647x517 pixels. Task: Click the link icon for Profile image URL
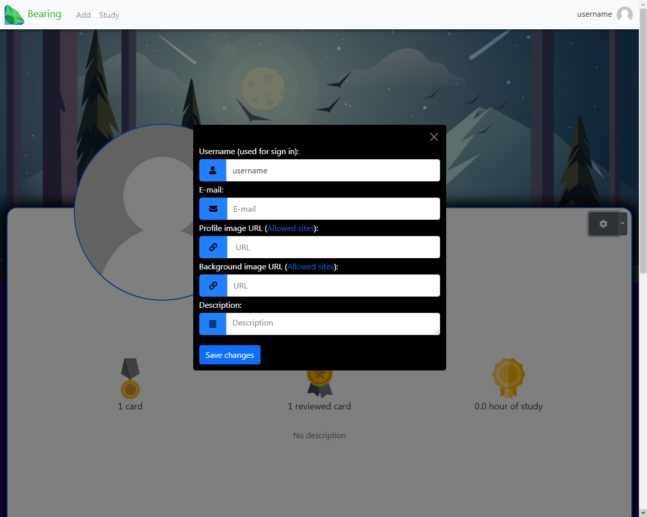(212, 247)
